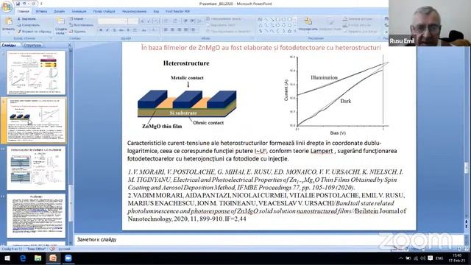Center text alignment
The width and height of the screenshot is (471, 265).
tap(173, 30)
